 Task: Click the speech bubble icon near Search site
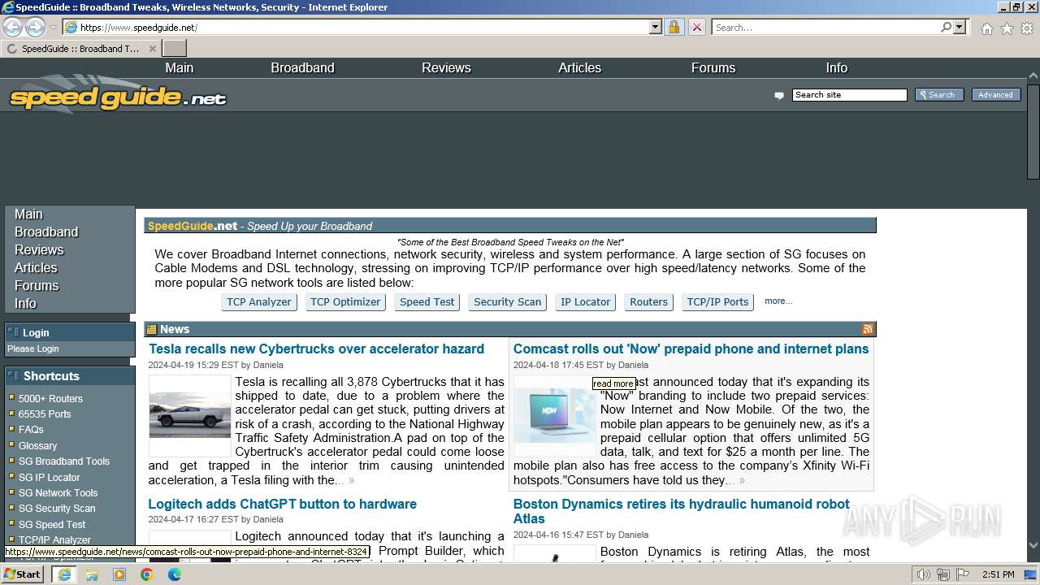[779, 95]
